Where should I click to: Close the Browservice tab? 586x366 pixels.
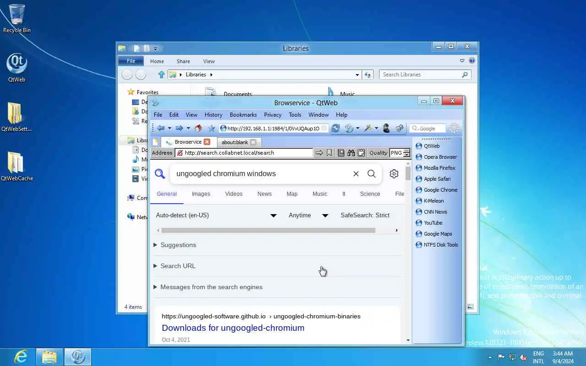pos(207,142)
